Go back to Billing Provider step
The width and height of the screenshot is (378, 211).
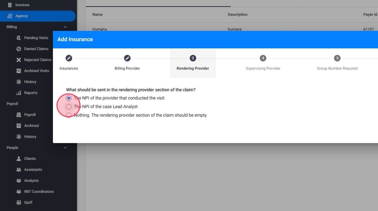[127, 63]
